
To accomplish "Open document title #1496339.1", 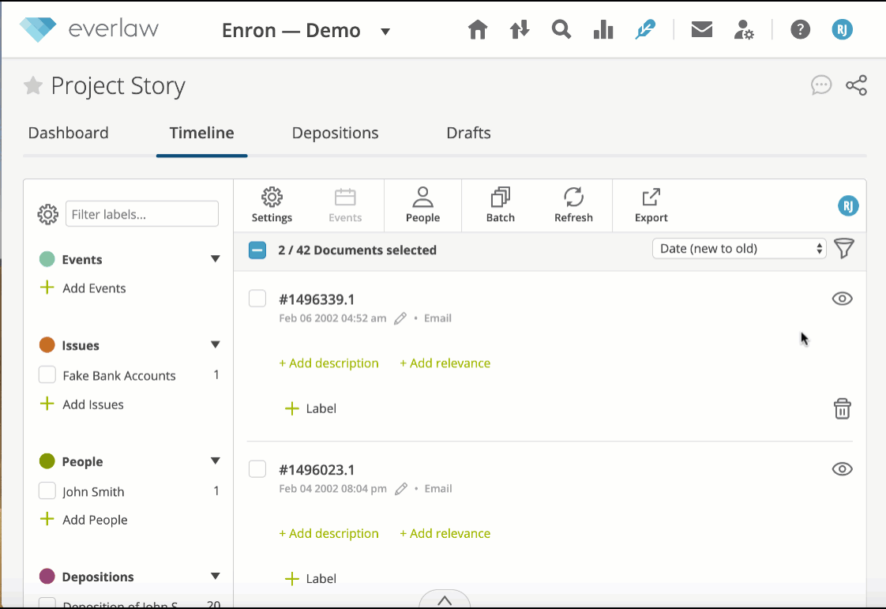I will click(x=317, y=299).
